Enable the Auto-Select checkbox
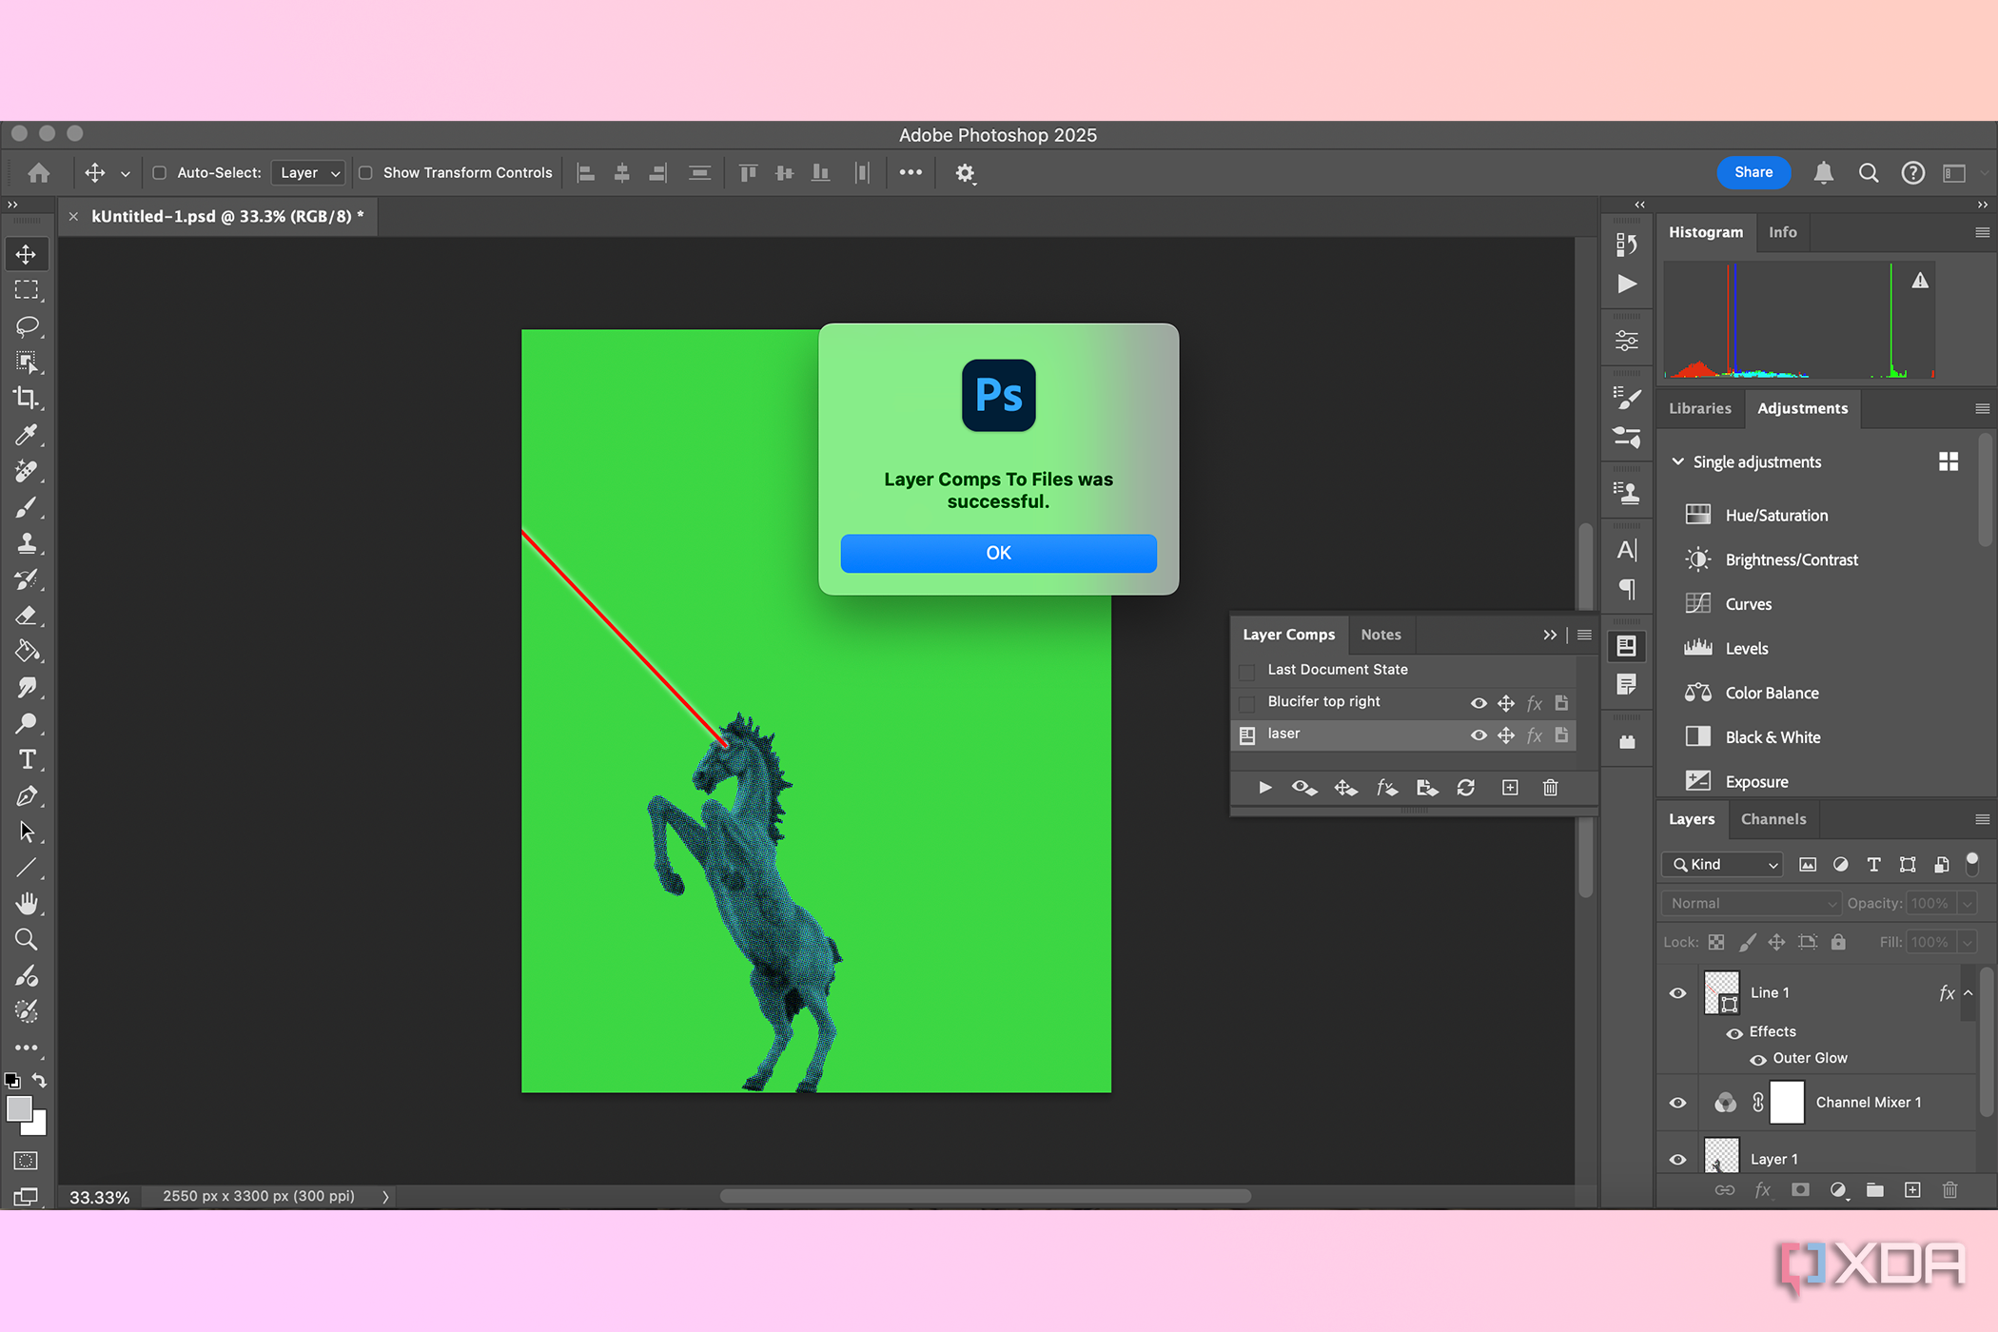 (x=160, y=173)
